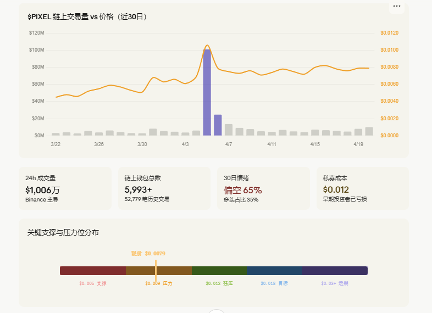Click the 4/19 date axis label
Image resolution: width=432 pixels, height=313 pixels.
(358, 144)
